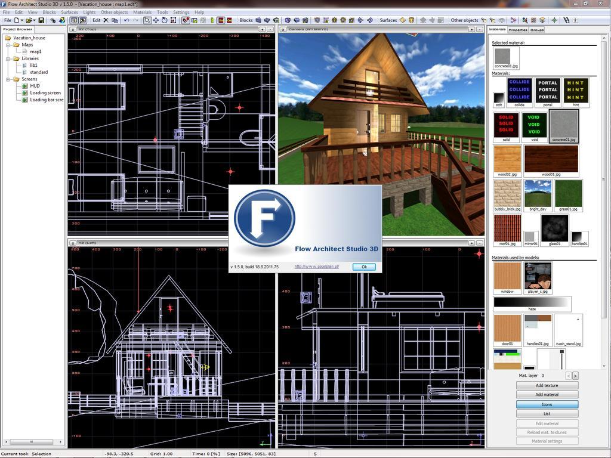Viewport: 611px width, 458px height.
Task: Select the Move tool with four arrows
Action: pyautogui.click(x=156, y=20)
